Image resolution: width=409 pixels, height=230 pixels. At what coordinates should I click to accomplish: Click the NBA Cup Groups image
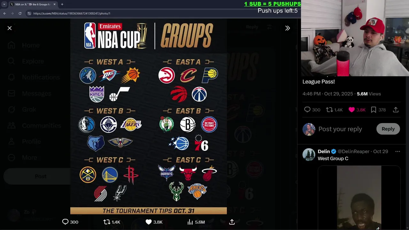(x=149, y=116)
